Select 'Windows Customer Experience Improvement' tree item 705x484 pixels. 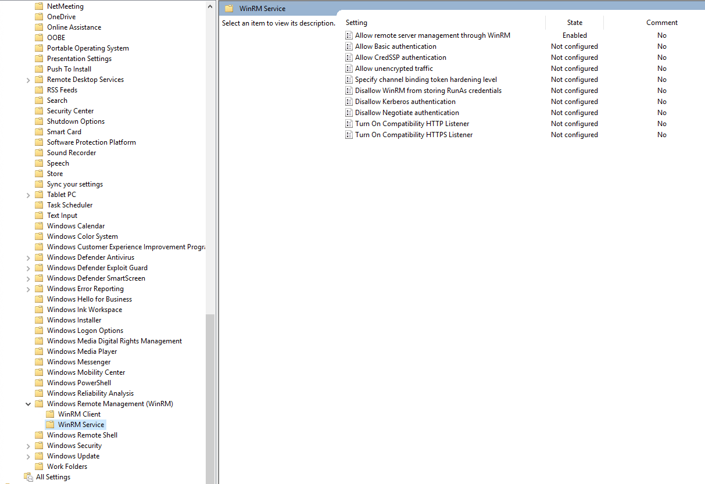coord(126,247)
